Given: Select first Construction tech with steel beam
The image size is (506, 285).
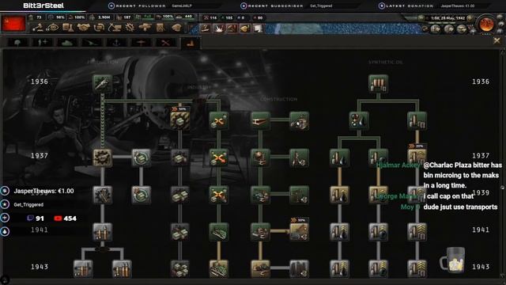Looking at the screenshot, I should 260,120.
